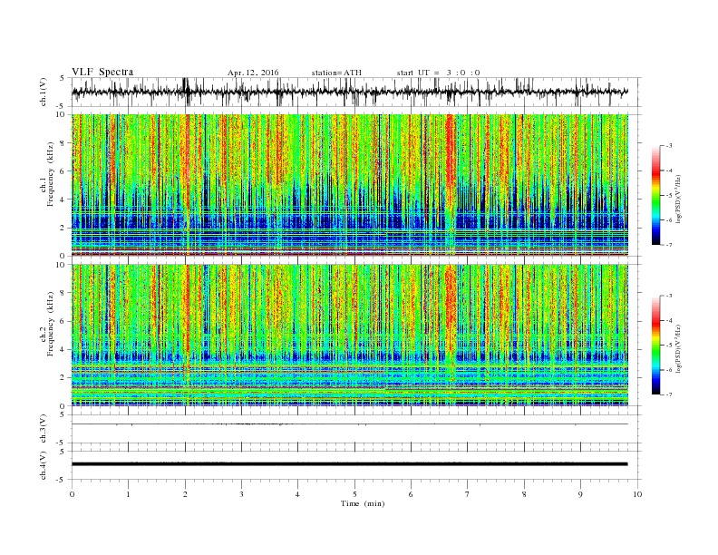This screenshot has width=718, height=555.
Task: Click the 'ch.4(V)' axis label
Action: click(x=44, y=465)
